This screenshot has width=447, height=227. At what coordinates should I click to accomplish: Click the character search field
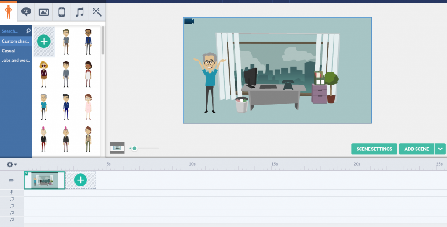[13, 31]
